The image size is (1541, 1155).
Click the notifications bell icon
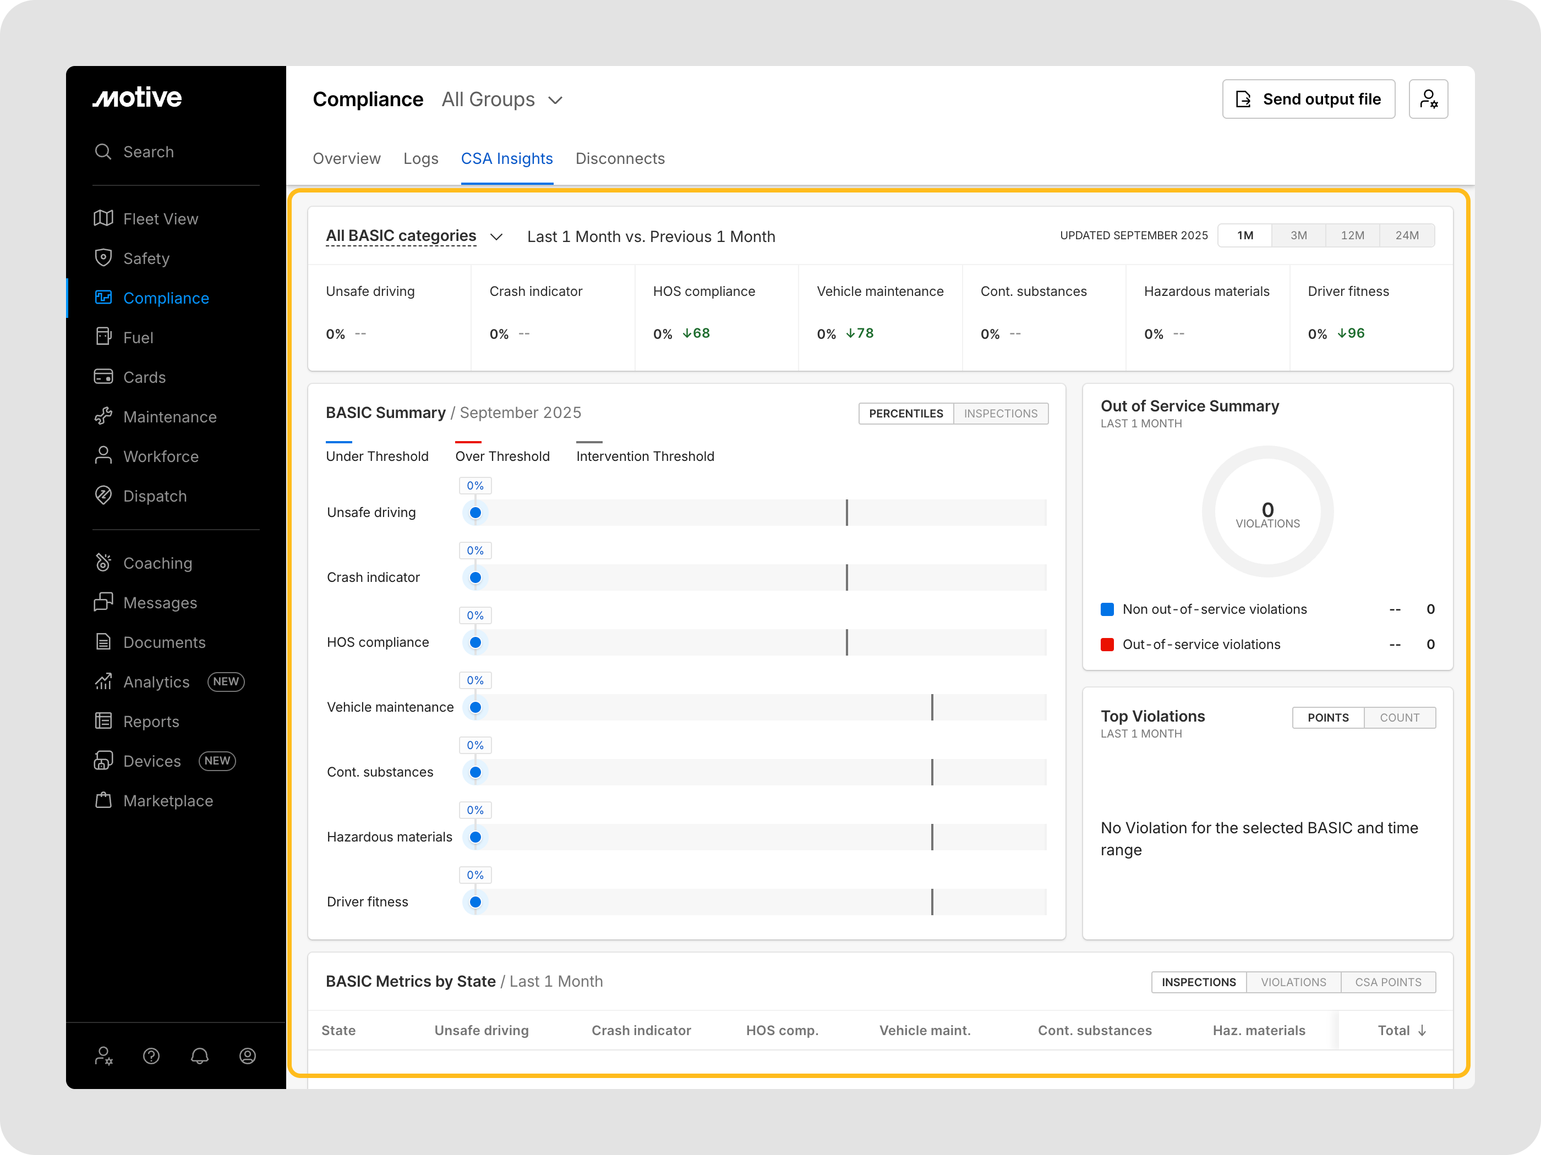(x=200, y=1056)
